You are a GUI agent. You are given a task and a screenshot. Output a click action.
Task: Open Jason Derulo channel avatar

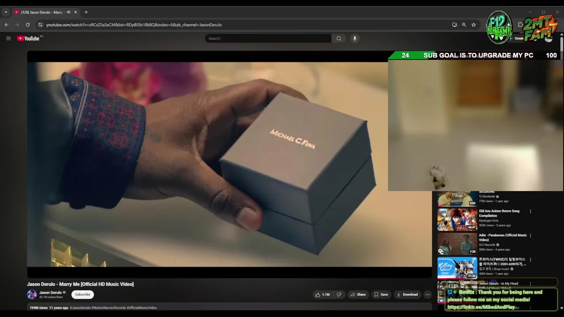32,295
